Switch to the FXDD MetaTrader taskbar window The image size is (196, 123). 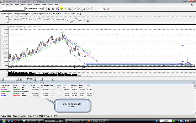coord(32,121)
